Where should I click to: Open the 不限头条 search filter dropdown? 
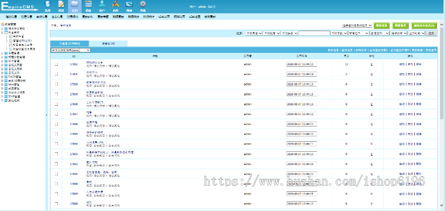[x=289, y=33]
